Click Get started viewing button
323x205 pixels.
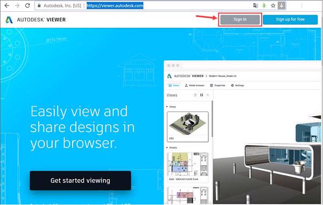tap(80, 180)
